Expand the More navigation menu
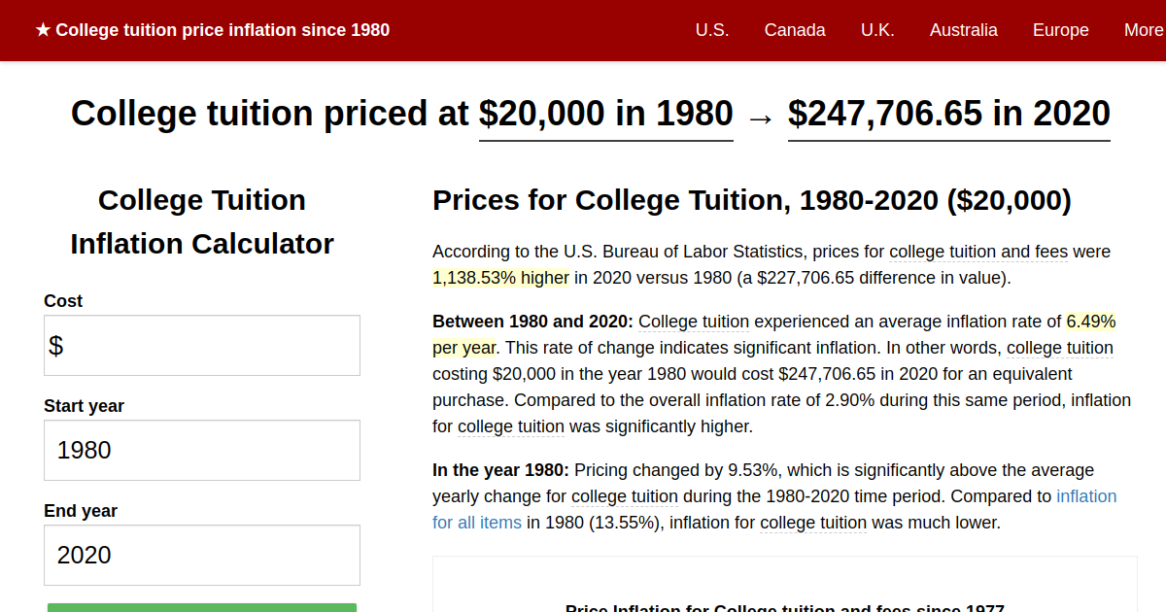 [x=1145, y=30]
